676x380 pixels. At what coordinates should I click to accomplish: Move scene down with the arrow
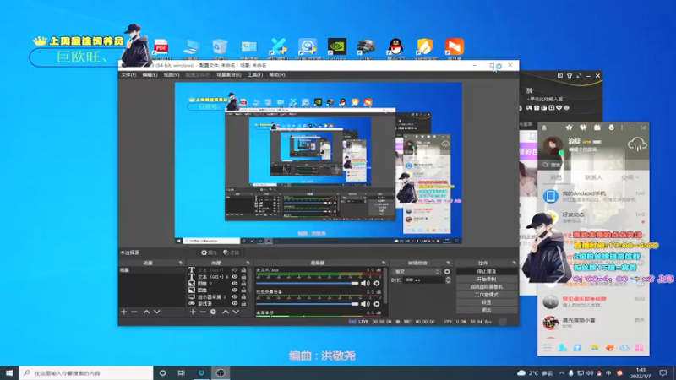tap(157, 312)
